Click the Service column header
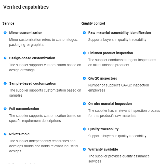Image resolution: width=161 pixels, height=164 pixels. [8, 23]
